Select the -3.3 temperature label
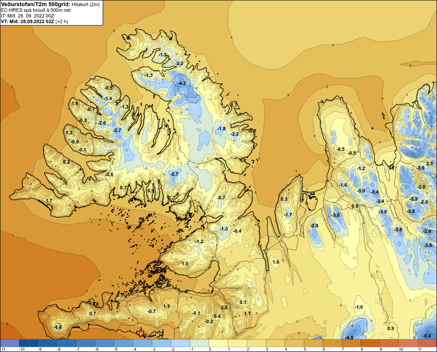 [x=413, y=199]
